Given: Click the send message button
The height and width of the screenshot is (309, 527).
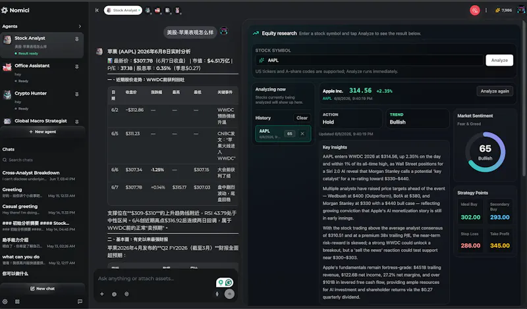Looking at the screenshot, I should (229, 294).
